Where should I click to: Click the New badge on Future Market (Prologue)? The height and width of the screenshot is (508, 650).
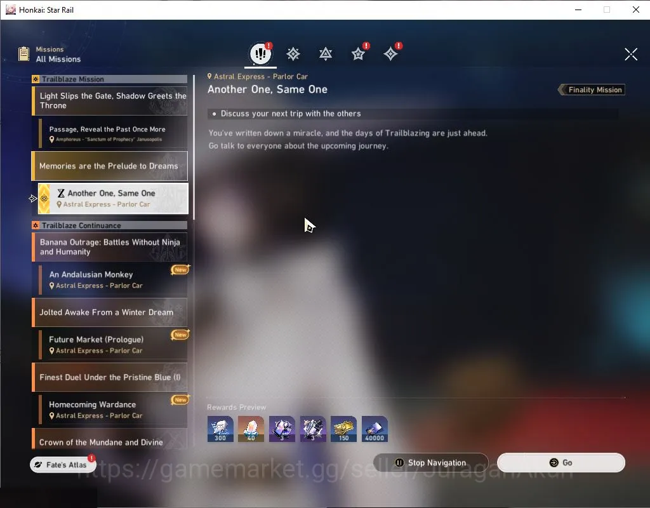180,335
